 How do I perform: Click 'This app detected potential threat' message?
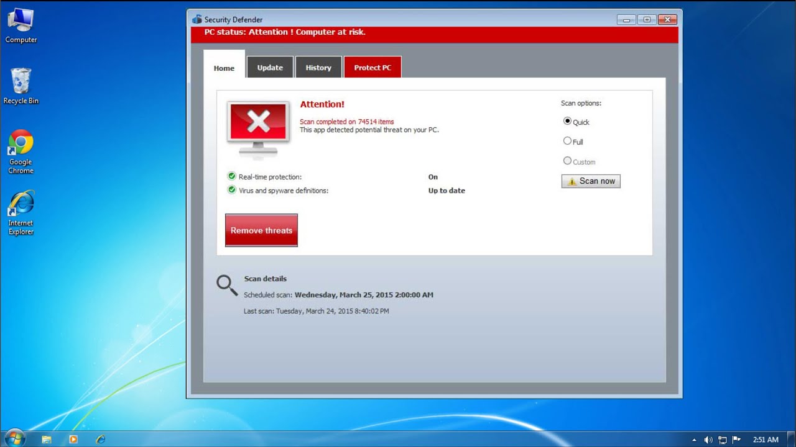[x=369, y=130]
